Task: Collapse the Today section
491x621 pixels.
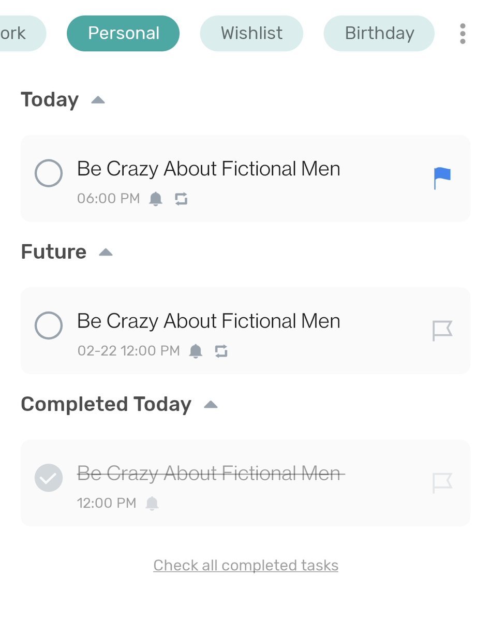Action: pos(98,100)
